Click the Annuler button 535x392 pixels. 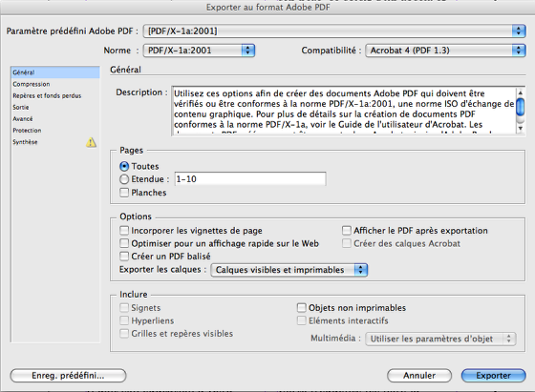tap(419, 376)
